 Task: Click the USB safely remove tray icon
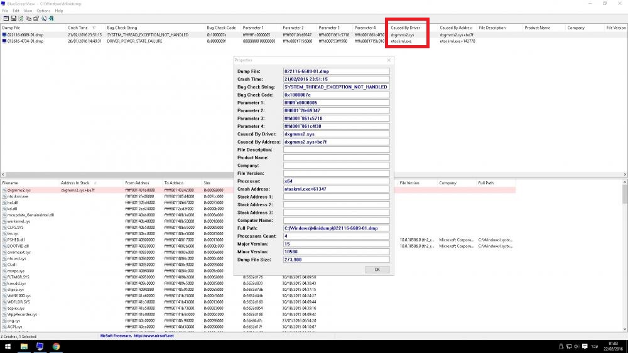pyautogui.click(x=561, y=347)
